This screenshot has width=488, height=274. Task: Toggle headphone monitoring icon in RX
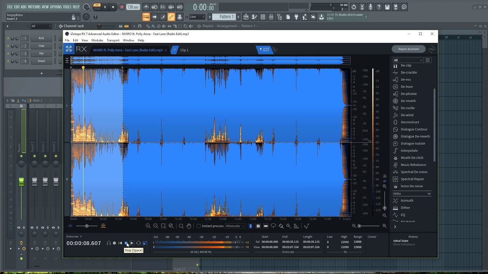109,243
